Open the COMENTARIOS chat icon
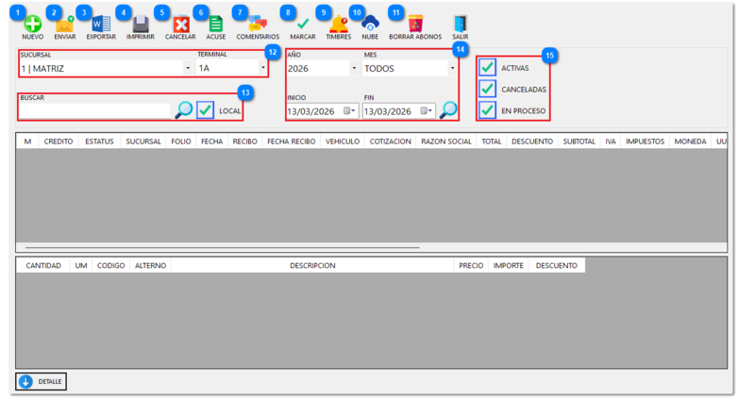The image size is (738, 399). point(258,24)
